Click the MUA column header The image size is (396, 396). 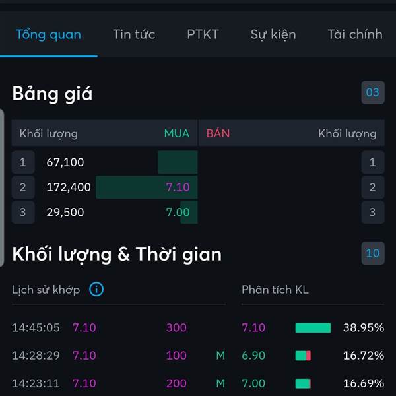coord(177,133)
